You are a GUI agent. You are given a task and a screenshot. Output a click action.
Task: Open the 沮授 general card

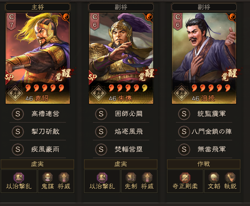coord(204,58)
